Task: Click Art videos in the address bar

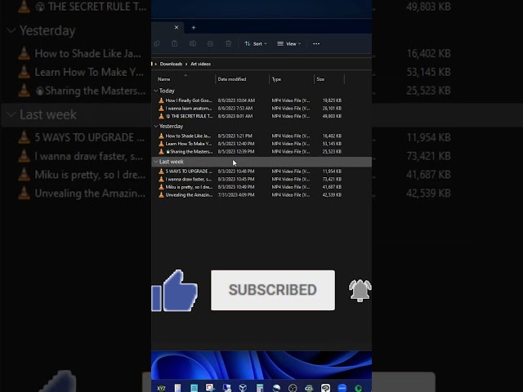Action: pyautogui.click(x=200, y=64)
